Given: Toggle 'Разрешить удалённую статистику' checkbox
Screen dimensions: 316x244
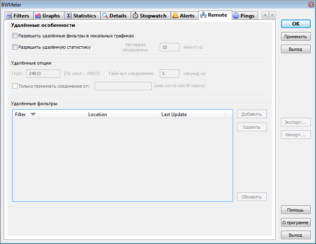Looking at the screenshot, I should click(15, 47).
